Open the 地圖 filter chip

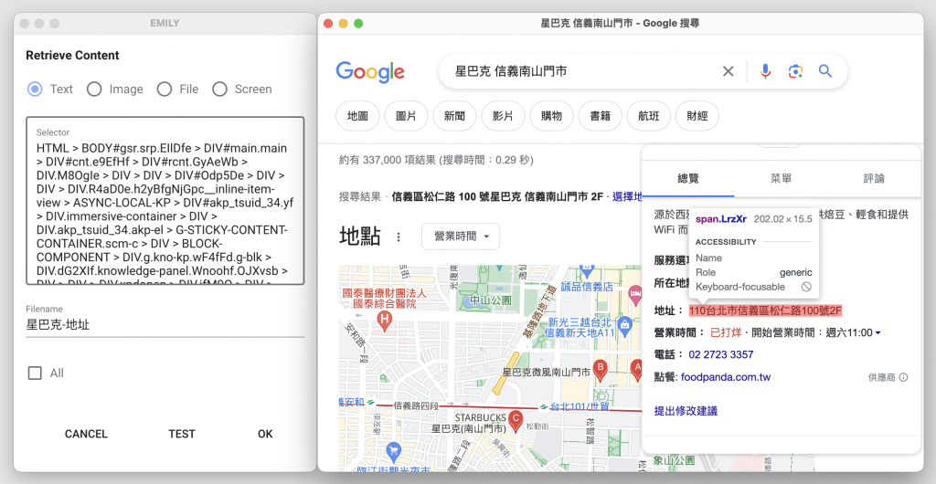point(357,116)
